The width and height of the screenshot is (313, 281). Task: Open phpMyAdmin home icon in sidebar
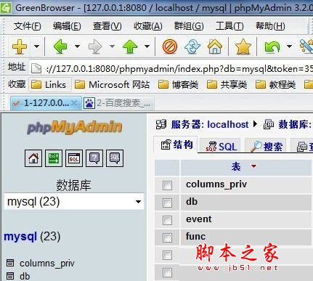[x=33, y=158]
